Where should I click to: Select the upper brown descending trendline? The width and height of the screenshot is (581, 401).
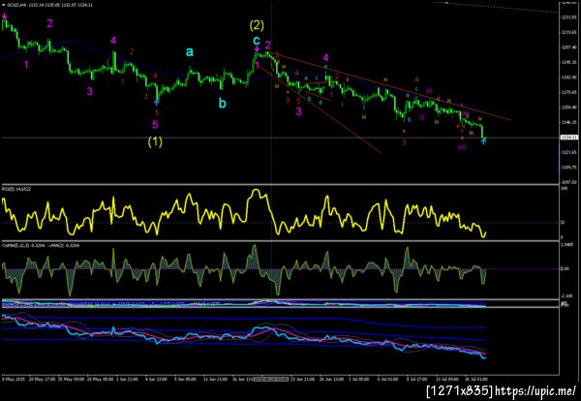[x=393, y=87]
